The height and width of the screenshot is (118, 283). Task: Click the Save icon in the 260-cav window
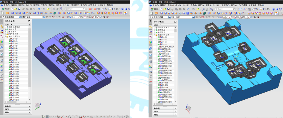click(19, 9)
